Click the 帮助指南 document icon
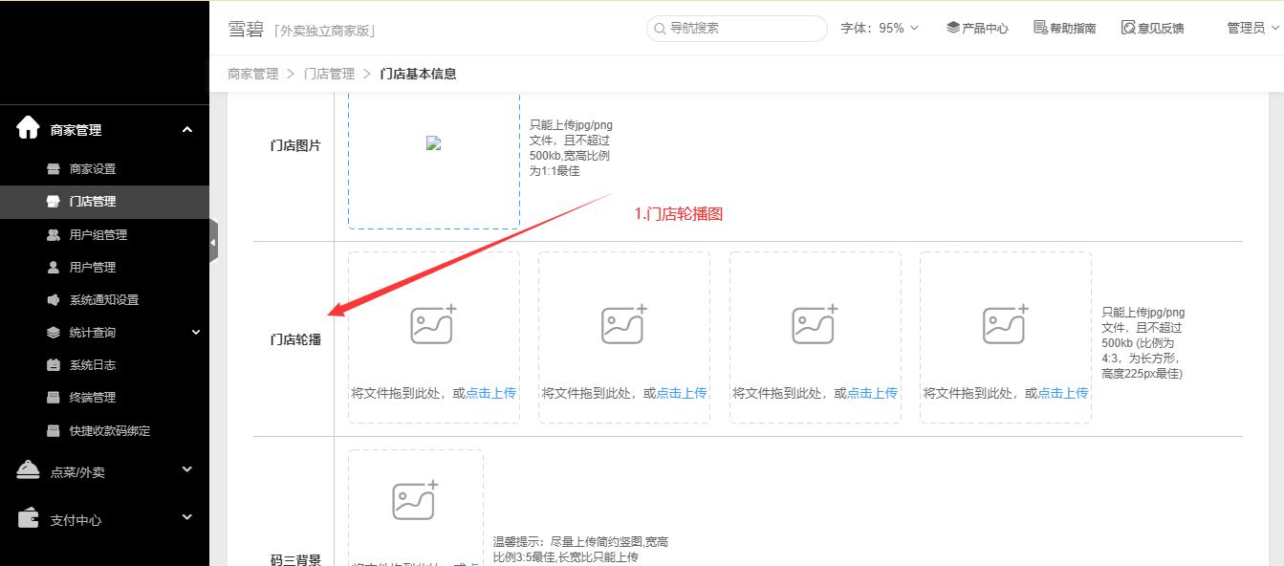Image resolution: width=1284 pixels, height=566 pixels. [1040, 28]
